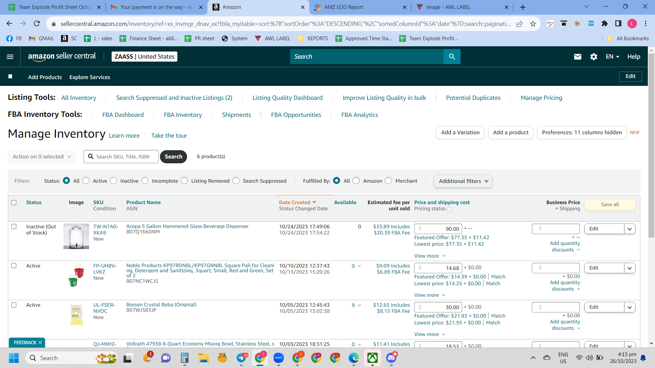Select the Listing Removed status filter
The height and width of the screenshot is (368, 655).
[x=184, y=181]
